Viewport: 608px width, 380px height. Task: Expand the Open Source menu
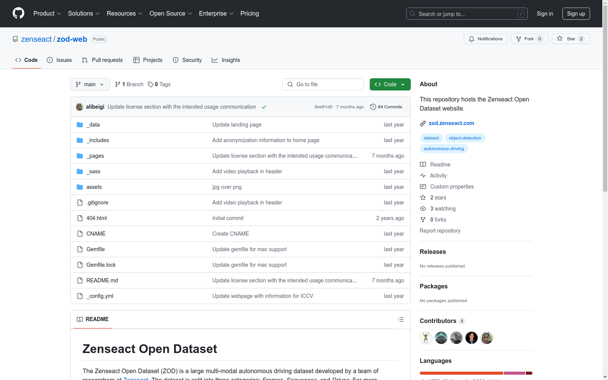pyautogui.click(x=171, y=14)
